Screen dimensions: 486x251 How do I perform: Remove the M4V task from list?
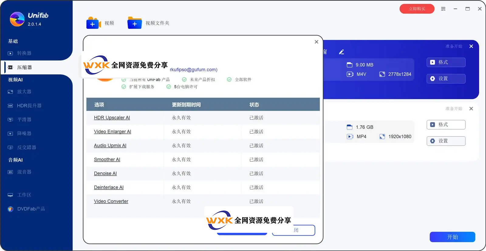(x=471, y=46)
